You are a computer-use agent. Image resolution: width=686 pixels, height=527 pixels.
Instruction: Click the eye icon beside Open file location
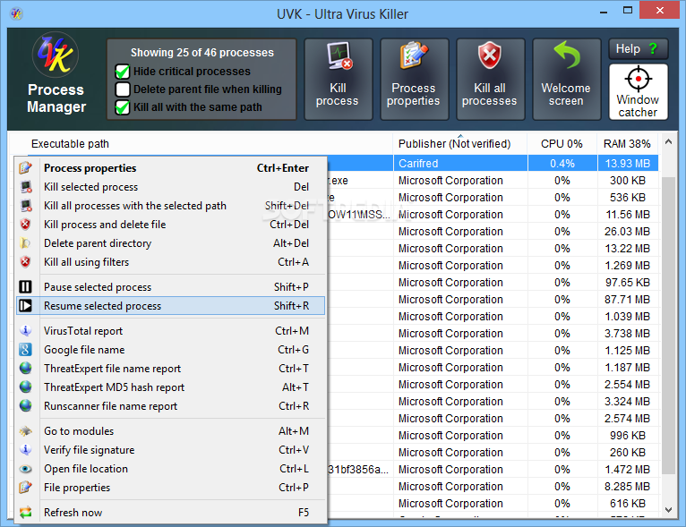[x=26, y=469]
